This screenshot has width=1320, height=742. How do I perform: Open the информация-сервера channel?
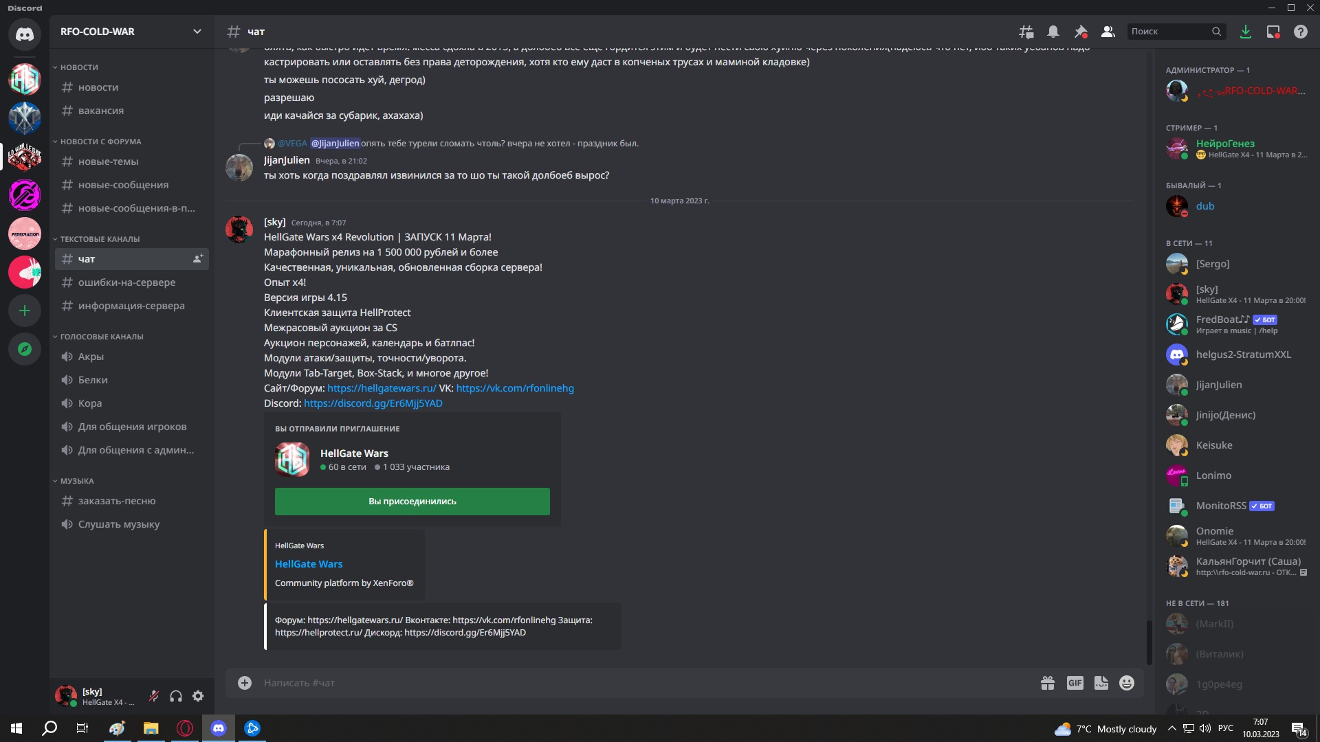tap(131, 306)
